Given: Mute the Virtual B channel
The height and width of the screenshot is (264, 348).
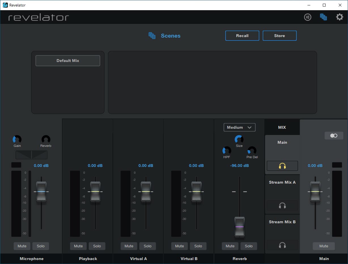Looking at the screenshot, I should (179, 246).
